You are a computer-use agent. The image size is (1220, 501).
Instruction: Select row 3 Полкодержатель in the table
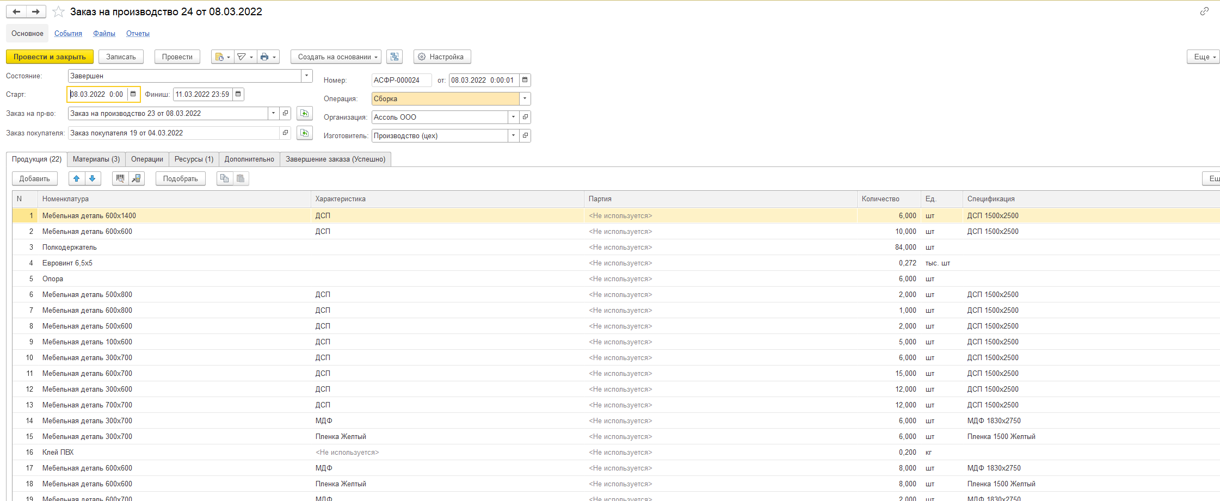[70, 248]
